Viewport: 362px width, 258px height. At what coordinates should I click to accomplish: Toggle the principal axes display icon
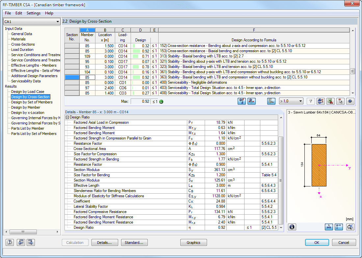(x=339, y=227)
